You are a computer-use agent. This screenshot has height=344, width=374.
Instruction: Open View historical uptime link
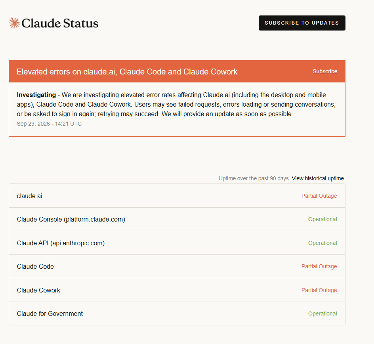coord(318,178)
